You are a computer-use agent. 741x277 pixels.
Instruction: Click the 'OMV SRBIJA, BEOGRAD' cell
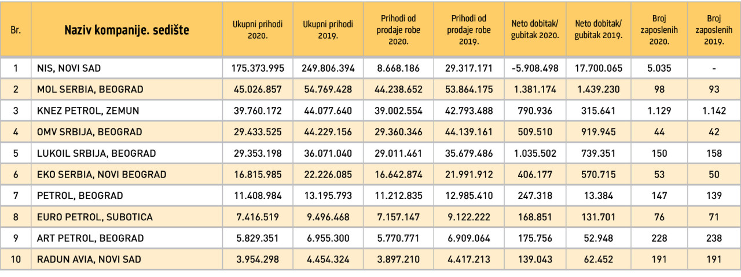point(127,132)
